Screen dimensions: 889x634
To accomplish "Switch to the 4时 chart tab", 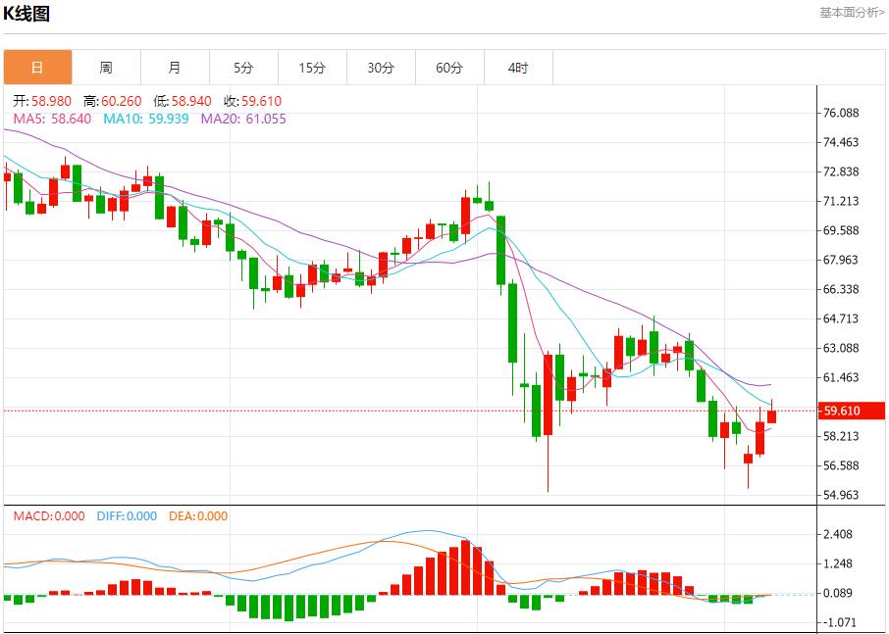I will tap(518, 68).
